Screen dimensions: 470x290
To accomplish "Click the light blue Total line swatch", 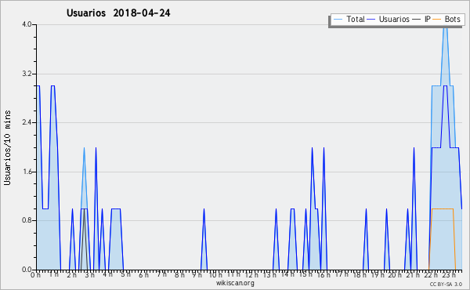I will pos(338,19).
